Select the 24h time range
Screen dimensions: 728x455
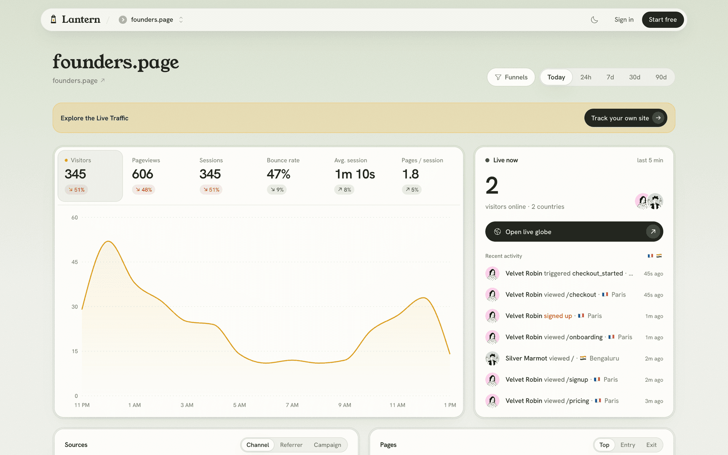coord(586,77)
